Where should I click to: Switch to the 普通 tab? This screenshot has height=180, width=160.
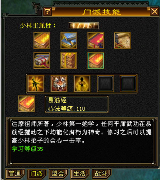15,174
